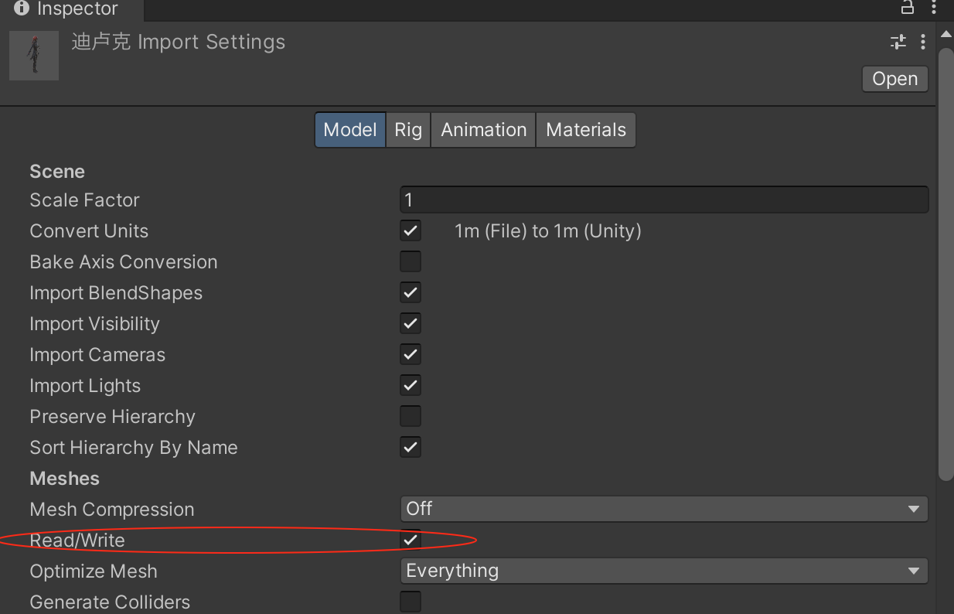Viewport: 954px width, 614px height.
Task: Enable Bake Axis Conversion
Action: point(411,262)
